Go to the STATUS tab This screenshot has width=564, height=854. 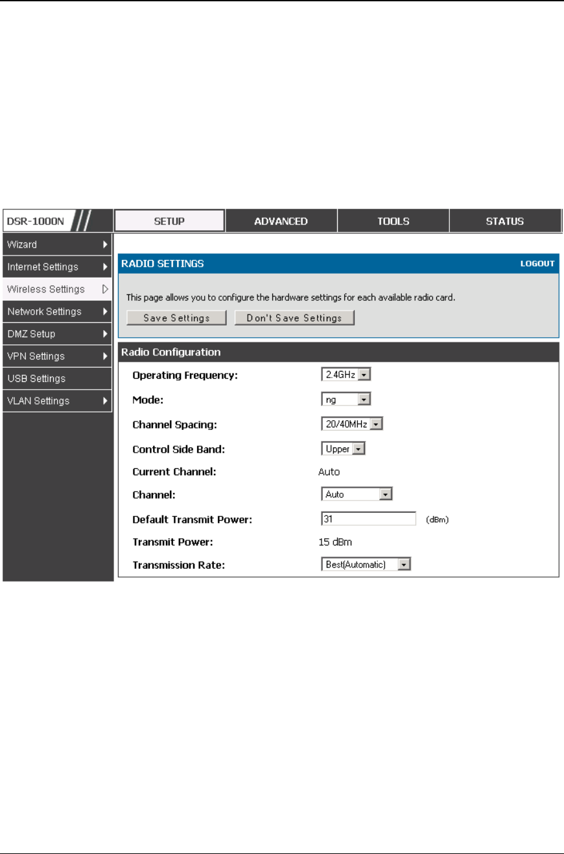pos(505,221)
